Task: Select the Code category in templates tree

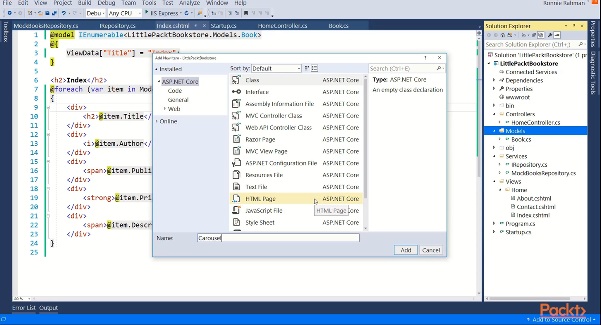Action: (x=175, y=91)
